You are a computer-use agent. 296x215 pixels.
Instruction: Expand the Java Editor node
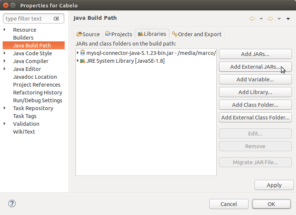pyautogui.click(x=4, y=69)
